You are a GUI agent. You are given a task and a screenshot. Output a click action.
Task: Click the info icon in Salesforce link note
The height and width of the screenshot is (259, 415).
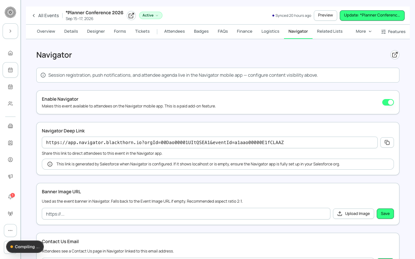coord(50,164)
